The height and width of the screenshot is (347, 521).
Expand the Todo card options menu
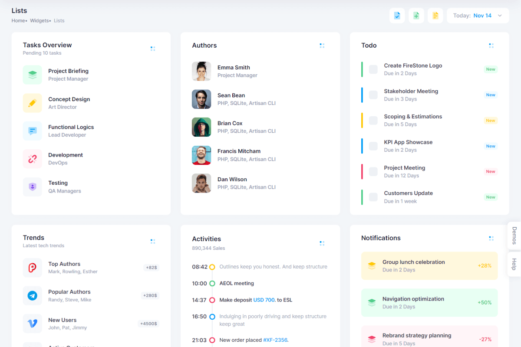point(491,46)
